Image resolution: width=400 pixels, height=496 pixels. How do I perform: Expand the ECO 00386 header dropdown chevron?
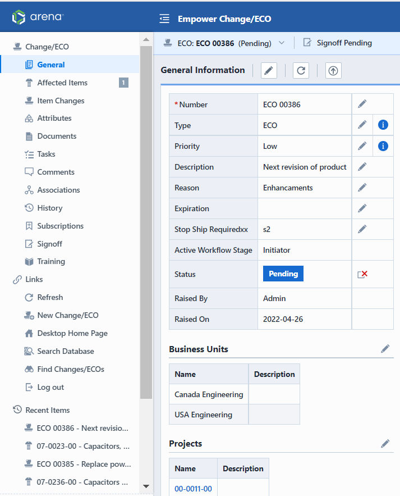(282, 43)
